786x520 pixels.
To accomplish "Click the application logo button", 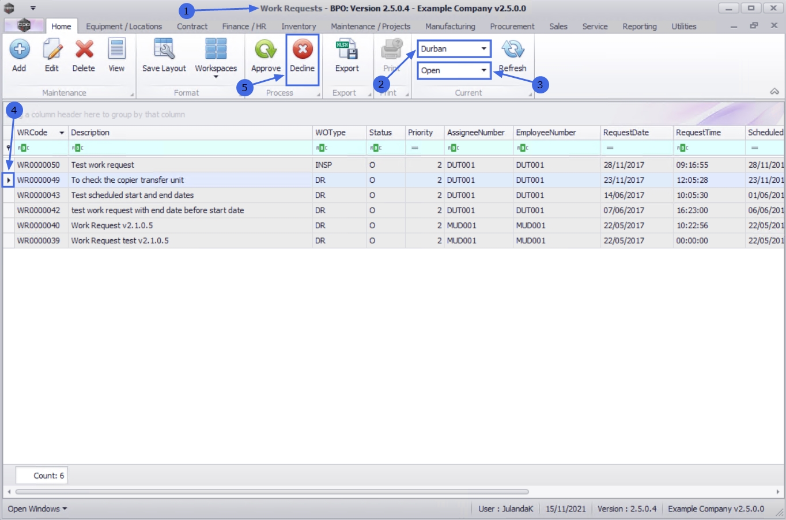I will (x=24, y=25).
